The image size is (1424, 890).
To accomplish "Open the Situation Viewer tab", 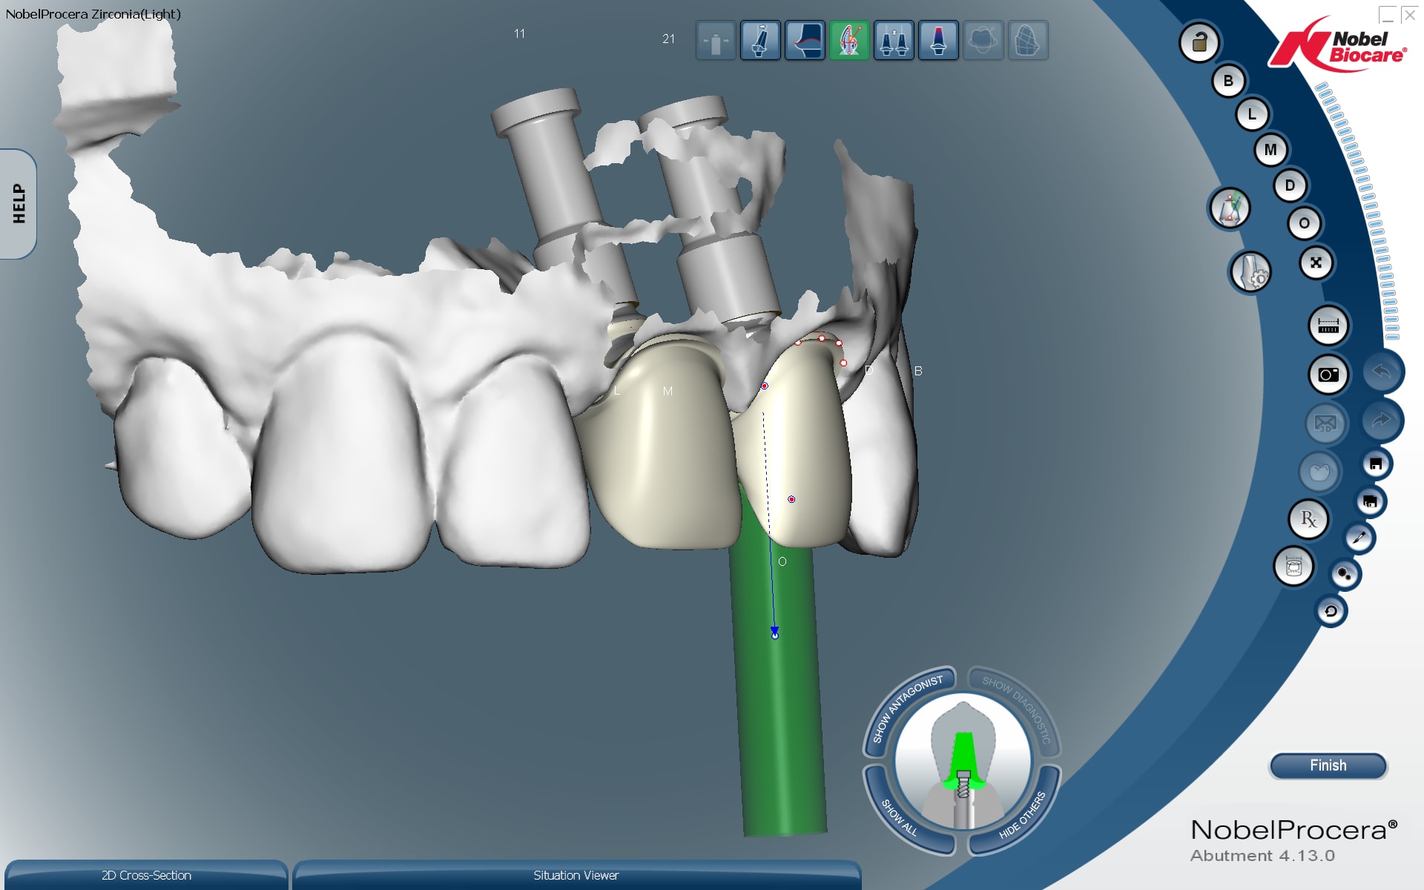I will click(x=576, y=875).
